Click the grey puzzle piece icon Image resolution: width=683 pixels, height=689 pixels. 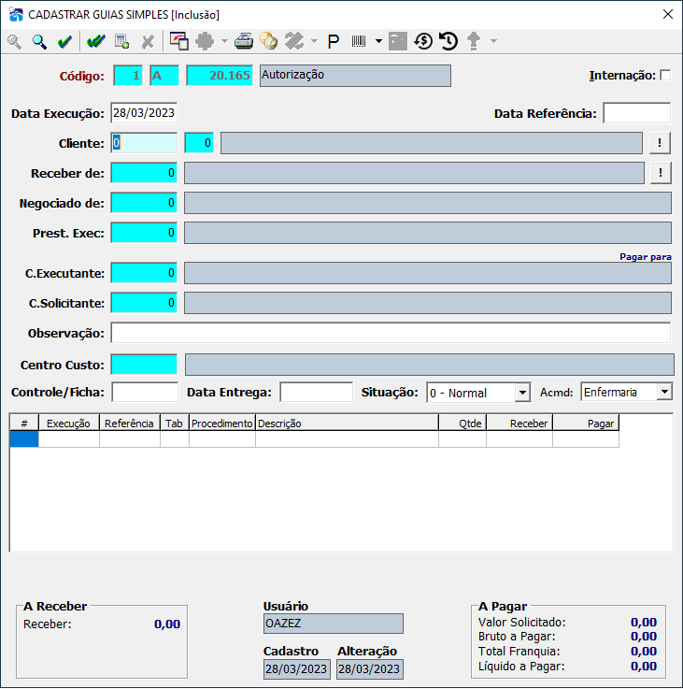(x=205, y=41)
